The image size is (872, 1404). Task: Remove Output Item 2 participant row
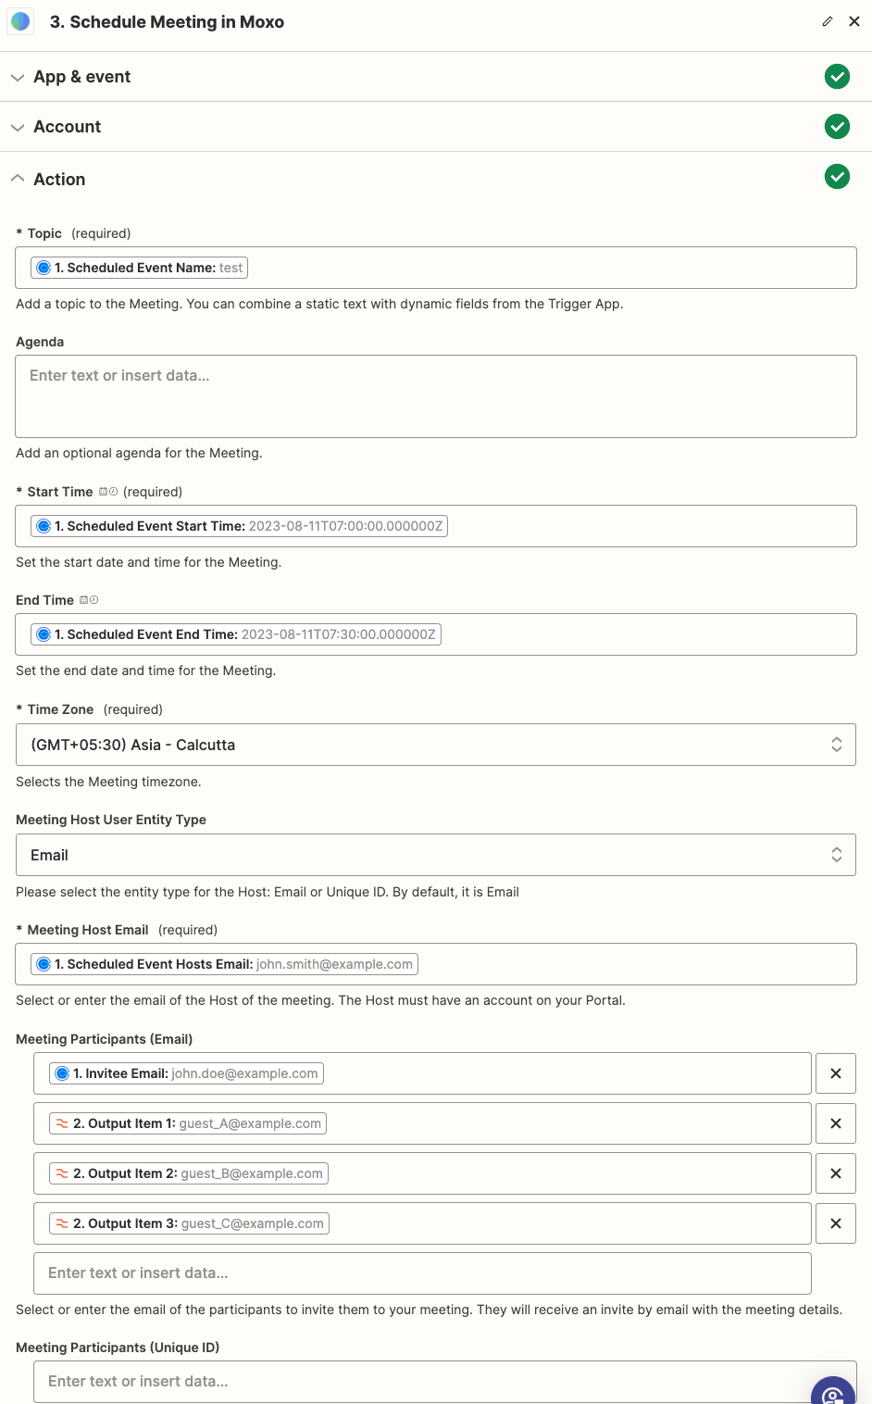pos(835,1173)
